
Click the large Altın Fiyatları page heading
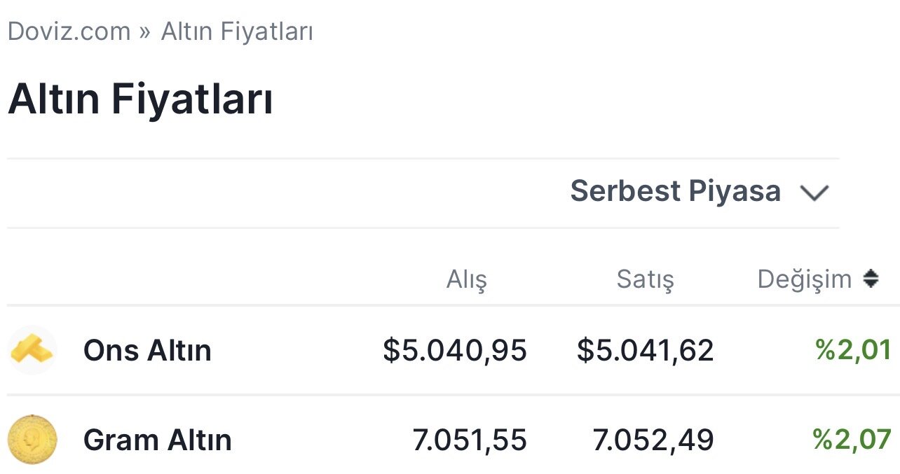(140, 99)
